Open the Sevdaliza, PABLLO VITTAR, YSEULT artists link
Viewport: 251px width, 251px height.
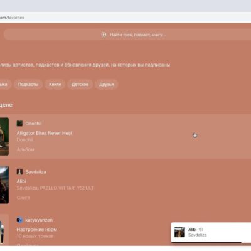click(55, 188)
